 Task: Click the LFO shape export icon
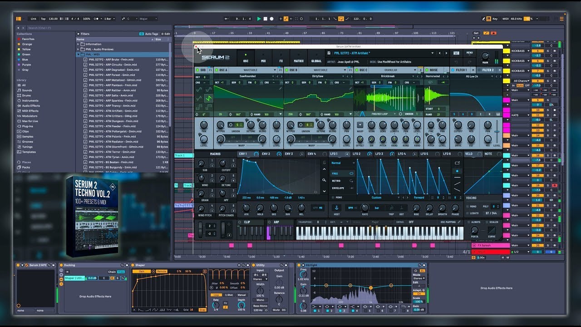[457, 163]
